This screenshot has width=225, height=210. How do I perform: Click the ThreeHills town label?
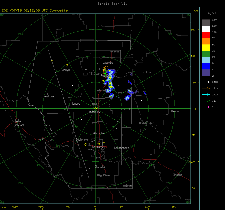point(126,109)
